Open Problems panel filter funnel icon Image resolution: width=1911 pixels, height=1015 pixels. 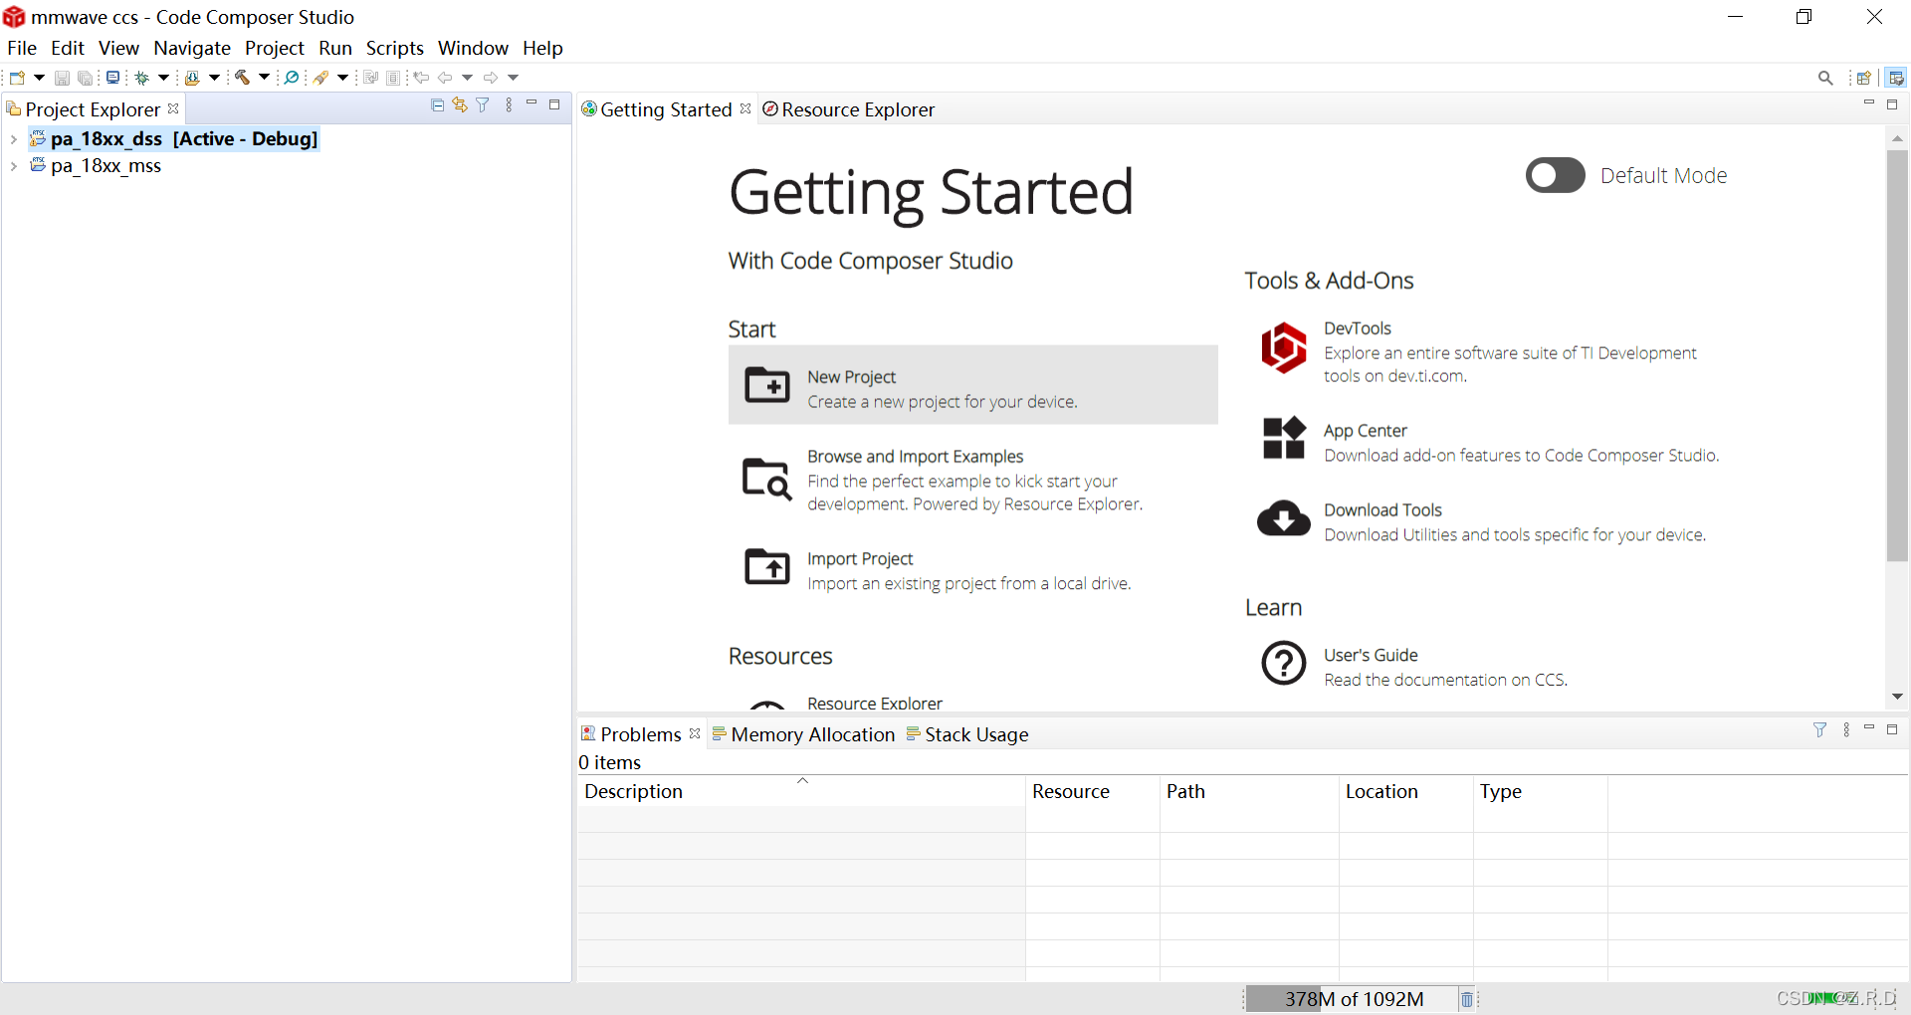[1820, 730]
